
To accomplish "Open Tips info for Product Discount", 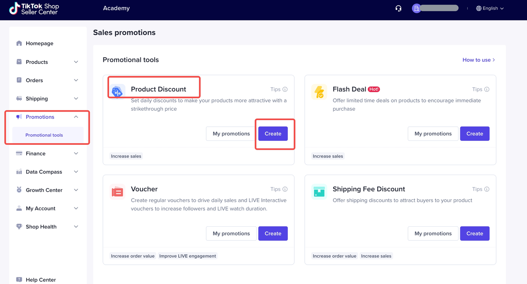I will click(x=279, y=89).
